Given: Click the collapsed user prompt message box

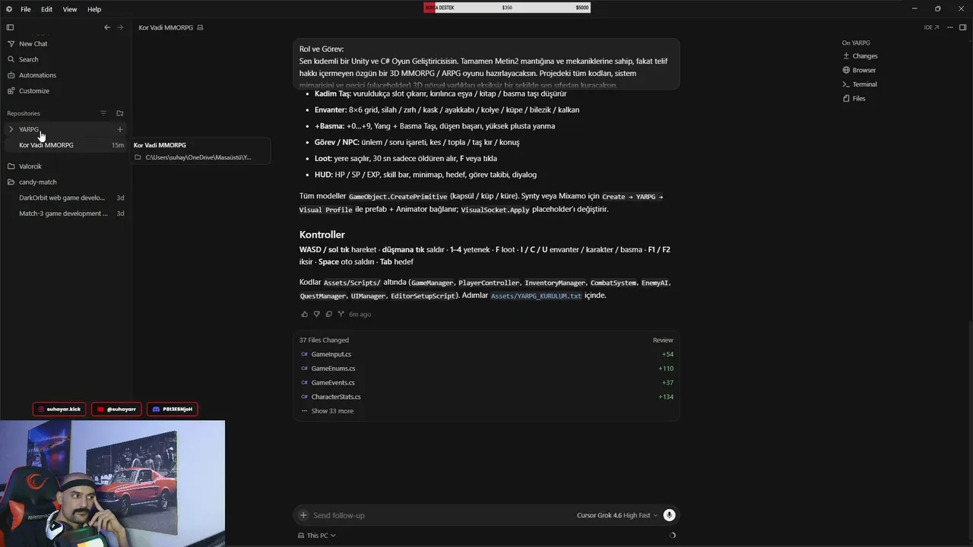Looking at the screenshot, I should coord(486,65).
